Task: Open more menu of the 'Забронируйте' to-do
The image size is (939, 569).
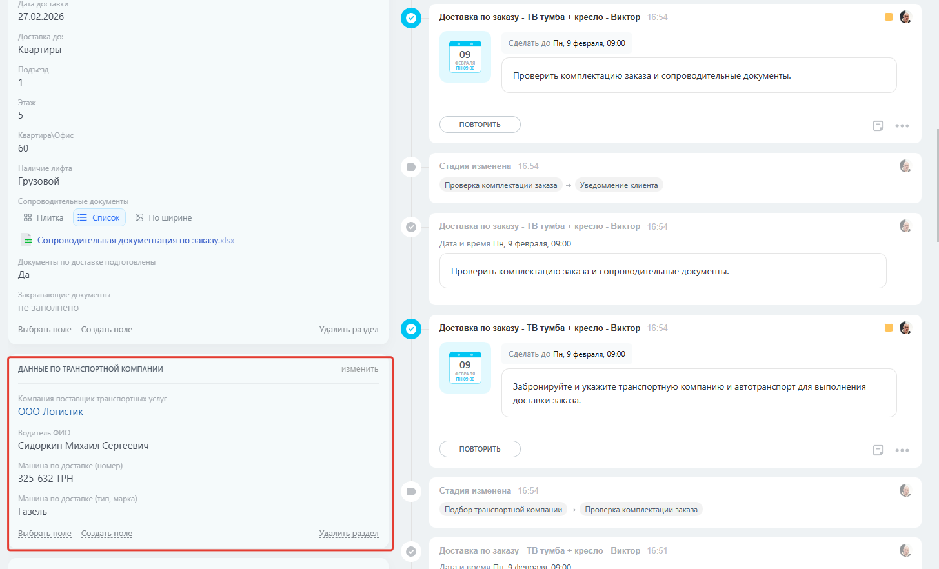Action: pyautogui.click(x=902, y=450)
